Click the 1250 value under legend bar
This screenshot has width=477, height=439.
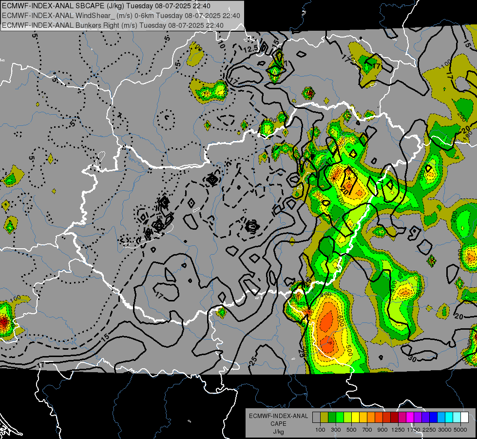coord(398,430)
